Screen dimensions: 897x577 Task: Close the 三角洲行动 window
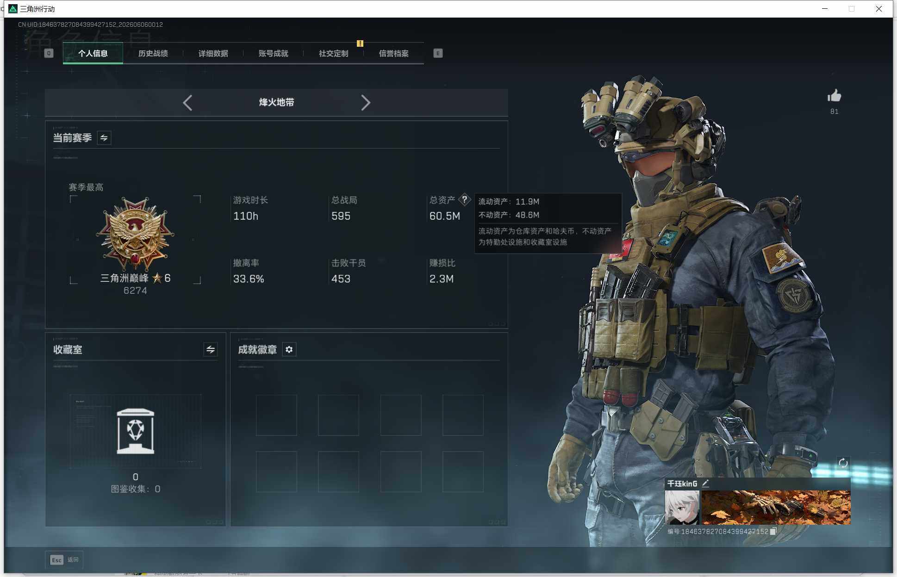point(878,9)
